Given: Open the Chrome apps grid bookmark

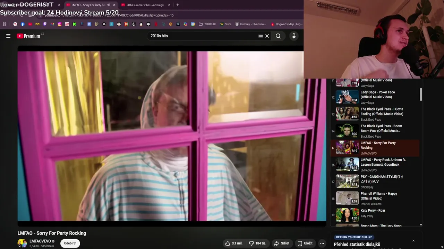Looking at the screenshot, I should click(x=5, y=24).
